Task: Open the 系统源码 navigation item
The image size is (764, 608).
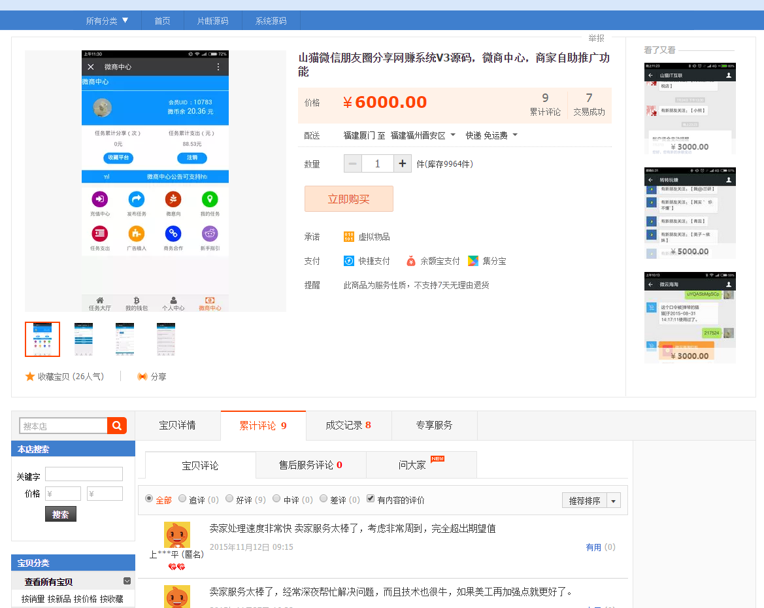Action: point(271,21)
